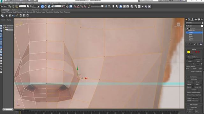Switch to Object Paint ribbon tab
This screenshot has width=204, height=114.
click(35, 10)
